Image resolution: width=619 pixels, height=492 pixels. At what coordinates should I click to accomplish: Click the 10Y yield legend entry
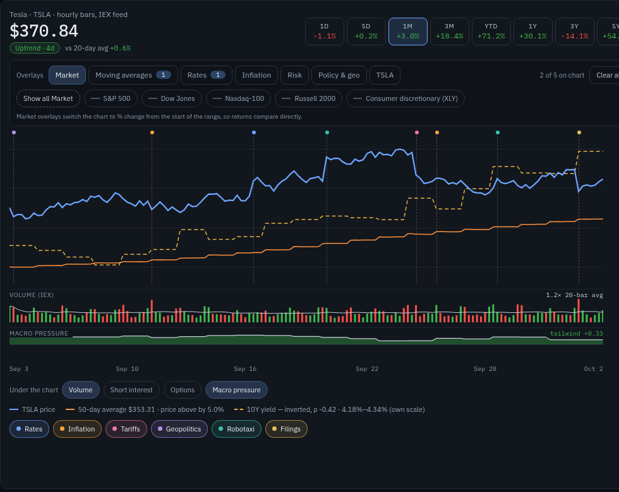click(330, 409)
